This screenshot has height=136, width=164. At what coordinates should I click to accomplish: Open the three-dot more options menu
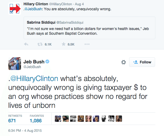pyautogui.click(x=87, y=44)
